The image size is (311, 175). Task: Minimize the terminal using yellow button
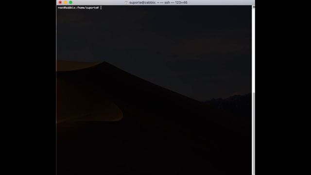click(66, 2)
